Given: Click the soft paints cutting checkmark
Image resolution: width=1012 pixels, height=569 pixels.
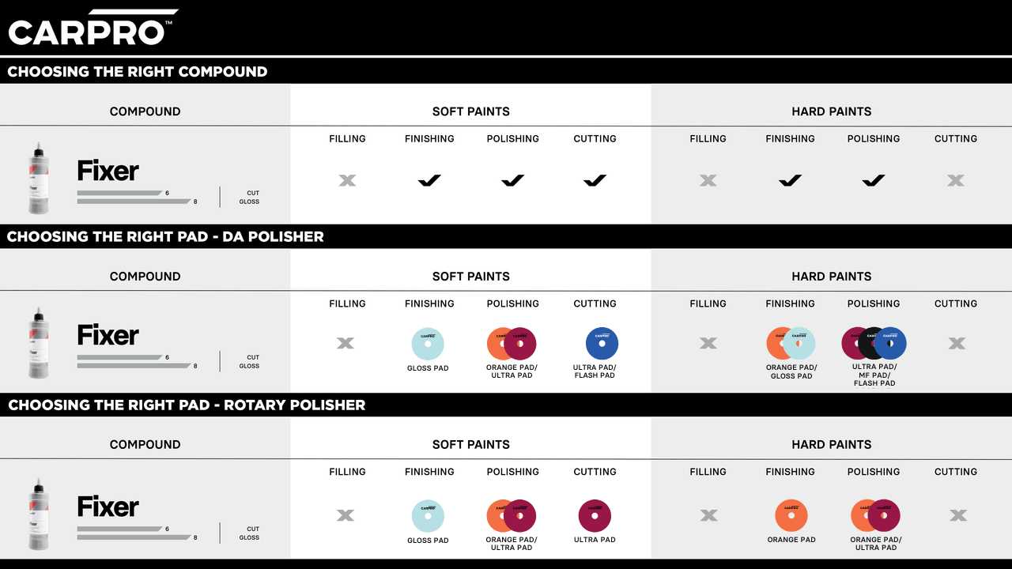Looking at the screenshot, I should coord(595,181).
